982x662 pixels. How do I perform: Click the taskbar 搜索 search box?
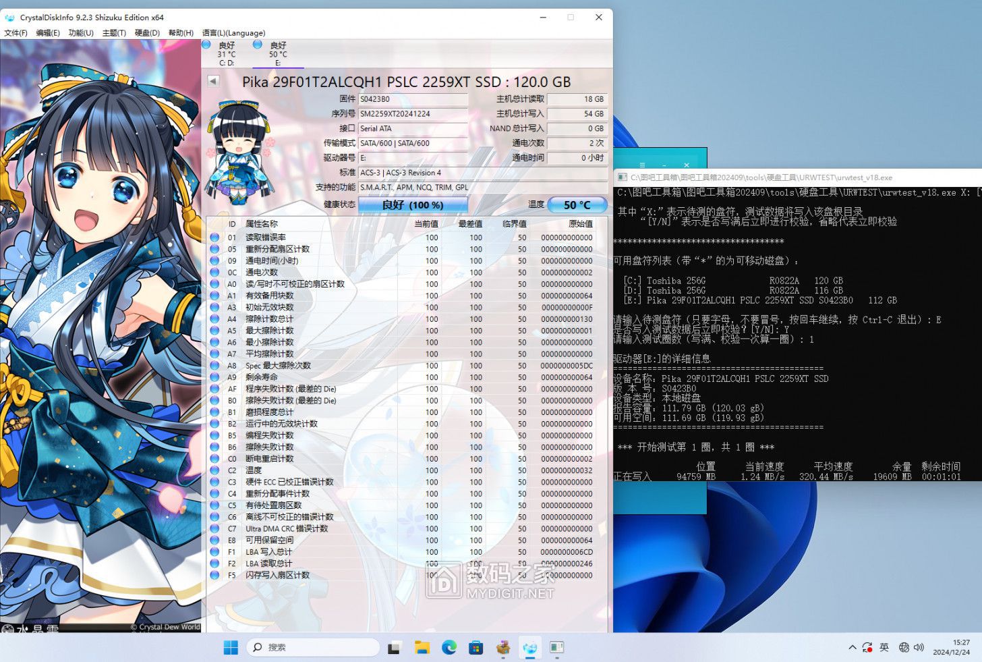click(313, 648)
